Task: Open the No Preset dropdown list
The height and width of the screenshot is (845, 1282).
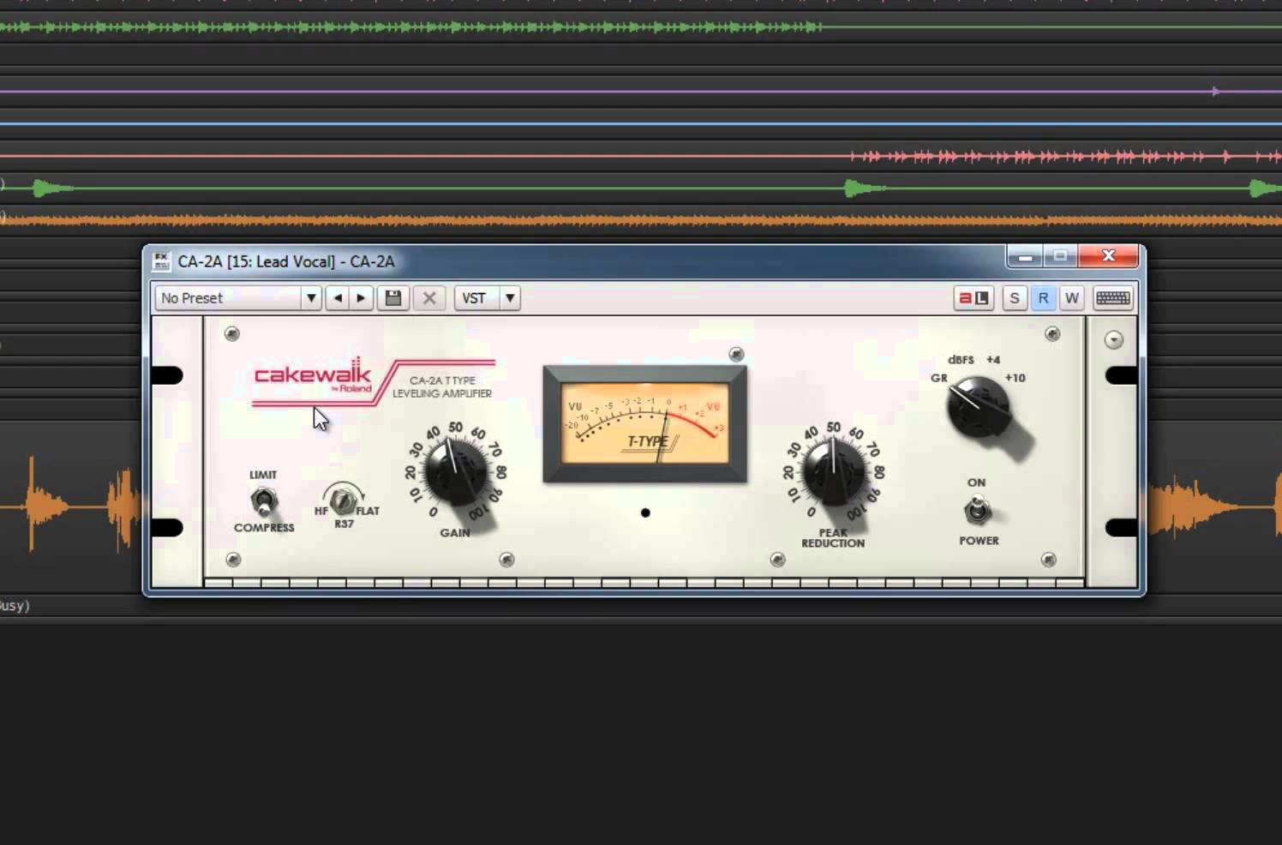Action: pos(311,298)
